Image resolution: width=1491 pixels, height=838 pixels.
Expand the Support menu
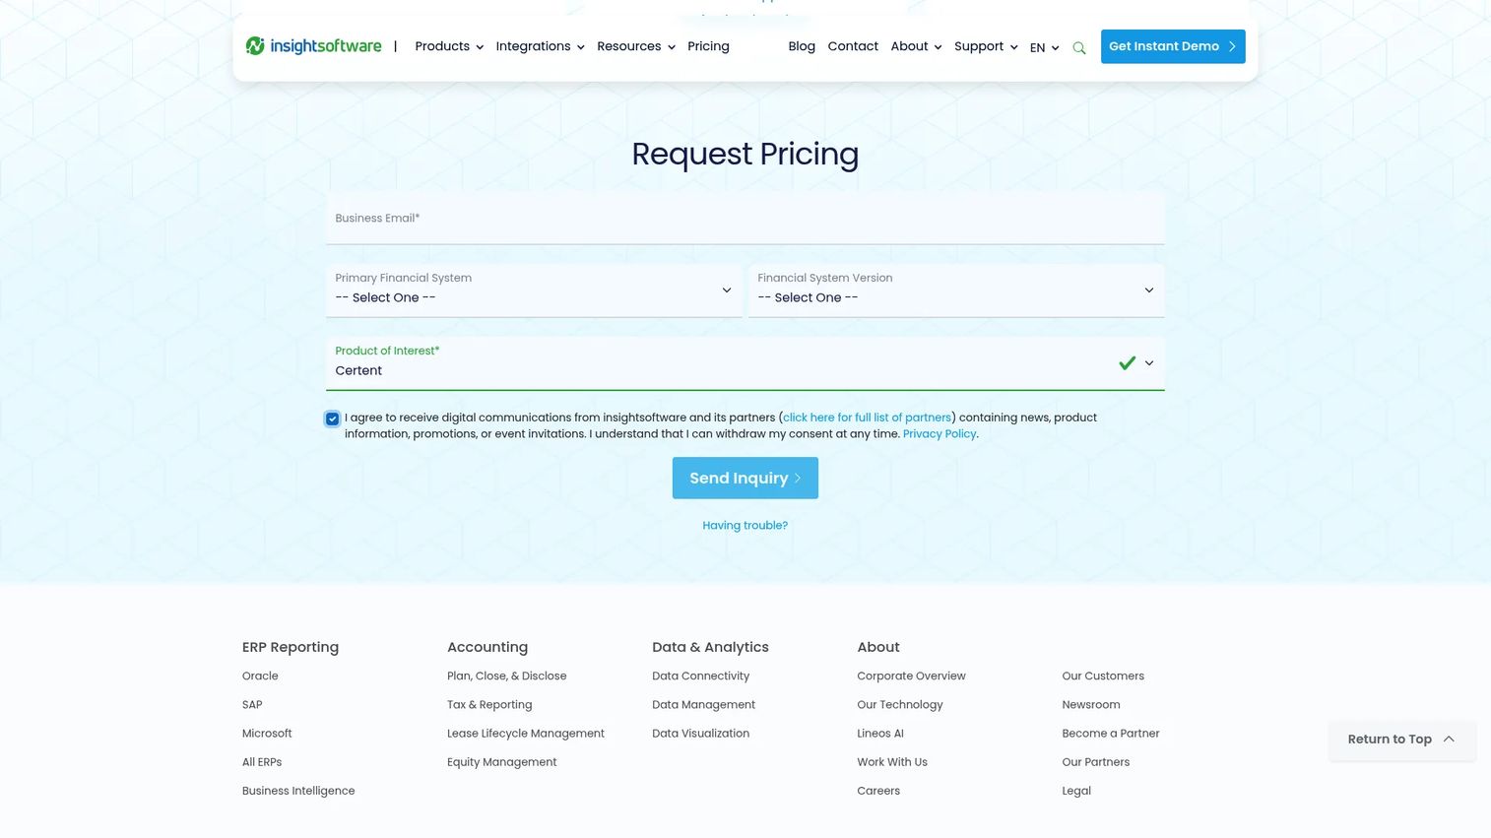tap(986, 46)
